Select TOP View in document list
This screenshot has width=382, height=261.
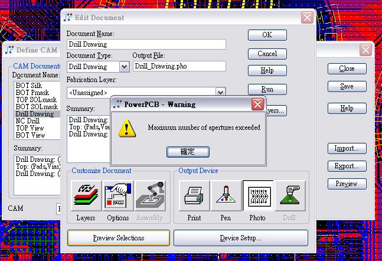click(30, 128)
